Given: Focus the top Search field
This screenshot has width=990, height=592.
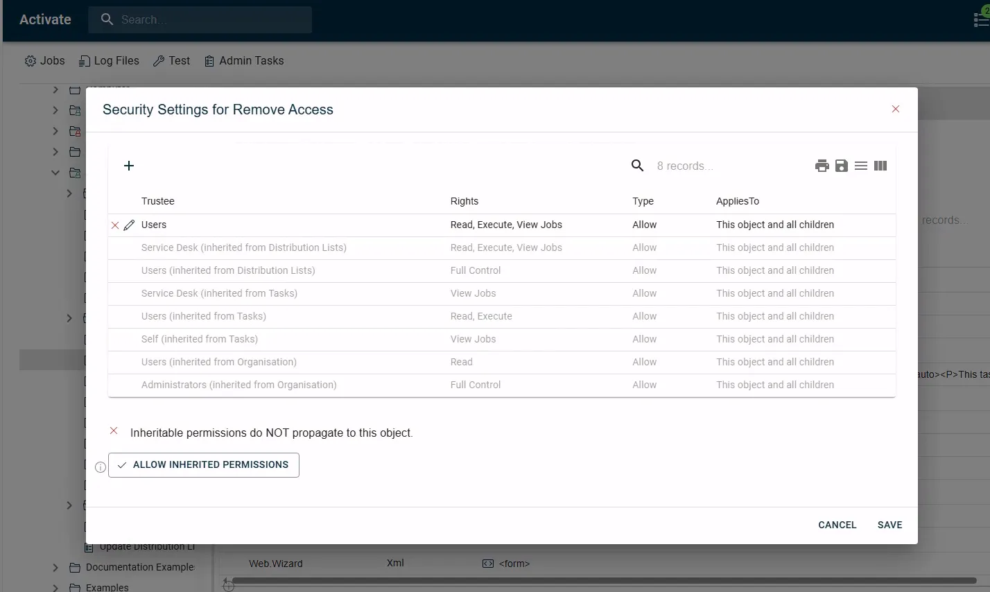Looking at the screenshot, I should pyautogui.click(x=200, y=19).
